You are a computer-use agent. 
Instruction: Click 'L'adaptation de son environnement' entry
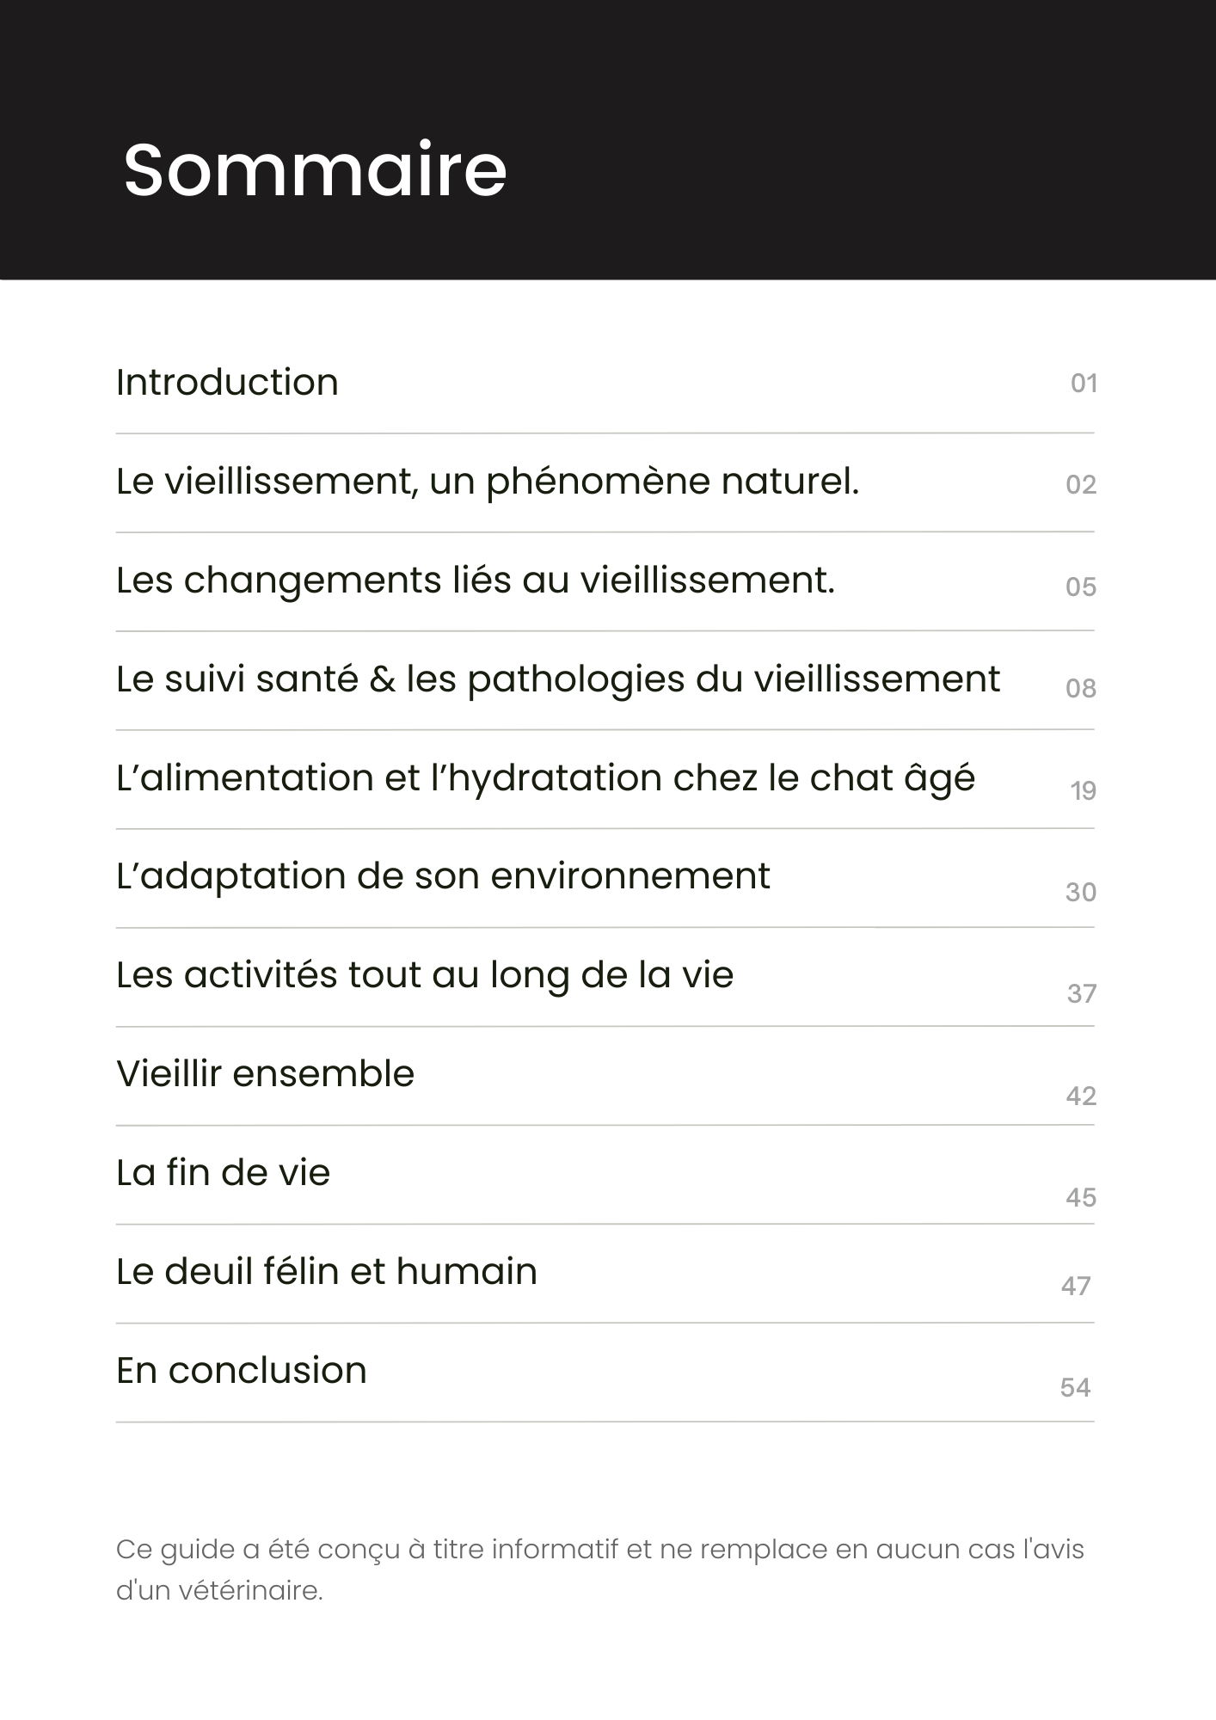pyautogui.click(x=443, y=876)
